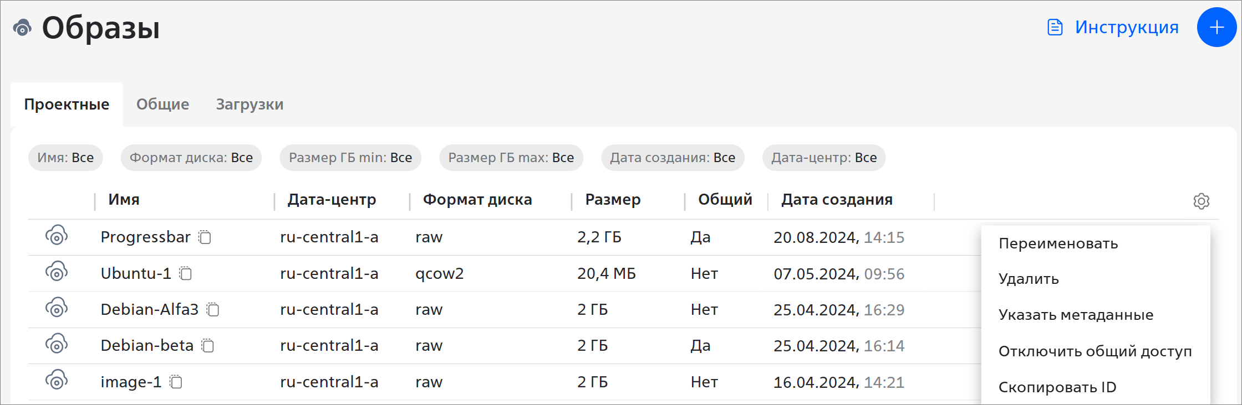Copy the Debian-beta image name

point(208,346)
